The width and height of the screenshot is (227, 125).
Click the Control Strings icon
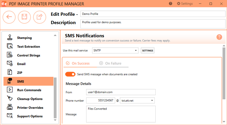[10, 55]
